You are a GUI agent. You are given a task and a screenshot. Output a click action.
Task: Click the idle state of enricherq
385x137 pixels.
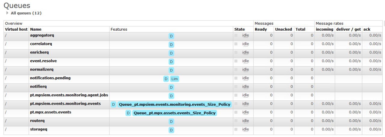point(246,52)
